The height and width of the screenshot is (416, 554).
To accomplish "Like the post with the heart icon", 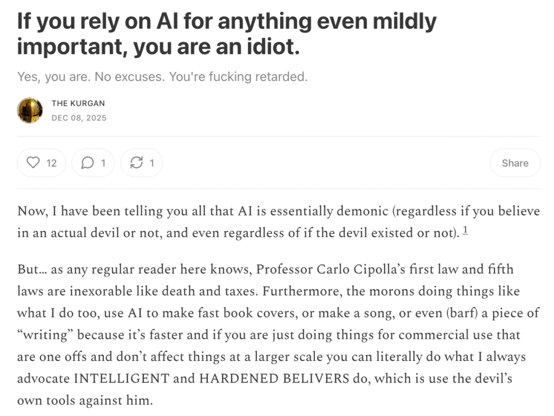I will [x=34, y=163].
